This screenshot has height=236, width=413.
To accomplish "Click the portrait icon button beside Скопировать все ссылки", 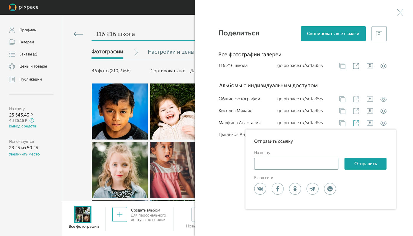I will click(379, 34).
